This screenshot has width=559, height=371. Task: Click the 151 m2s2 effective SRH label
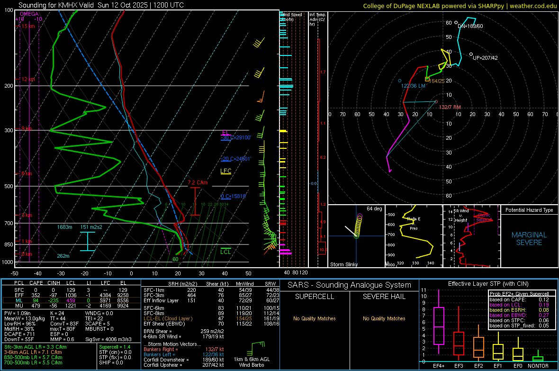point(91,227)
